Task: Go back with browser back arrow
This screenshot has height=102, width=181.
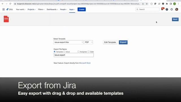Action: [3, 4]
